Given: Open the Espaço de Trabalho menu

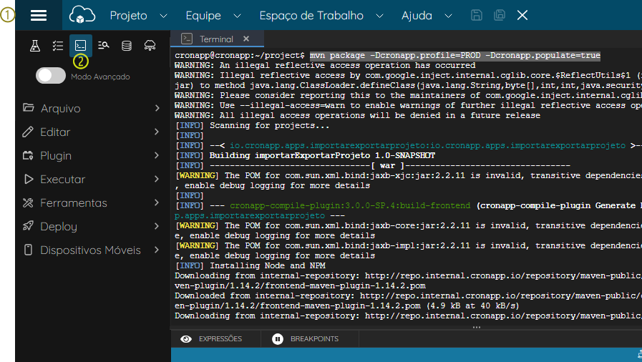Looking at the screenshot, I should 311,16.
